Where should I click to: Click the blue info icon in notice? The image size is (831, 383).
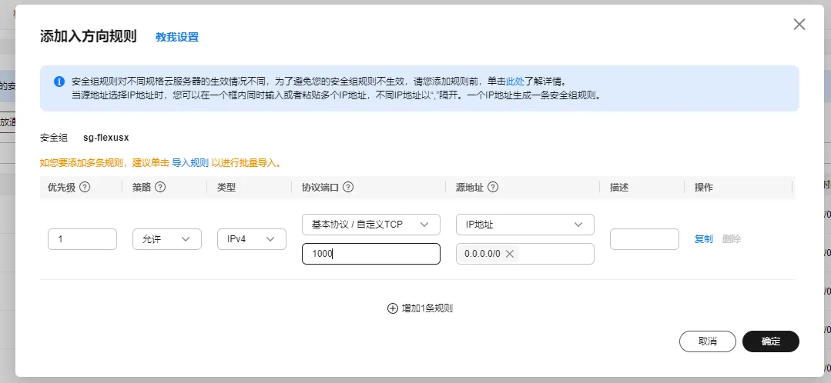(x=59, y=81)
